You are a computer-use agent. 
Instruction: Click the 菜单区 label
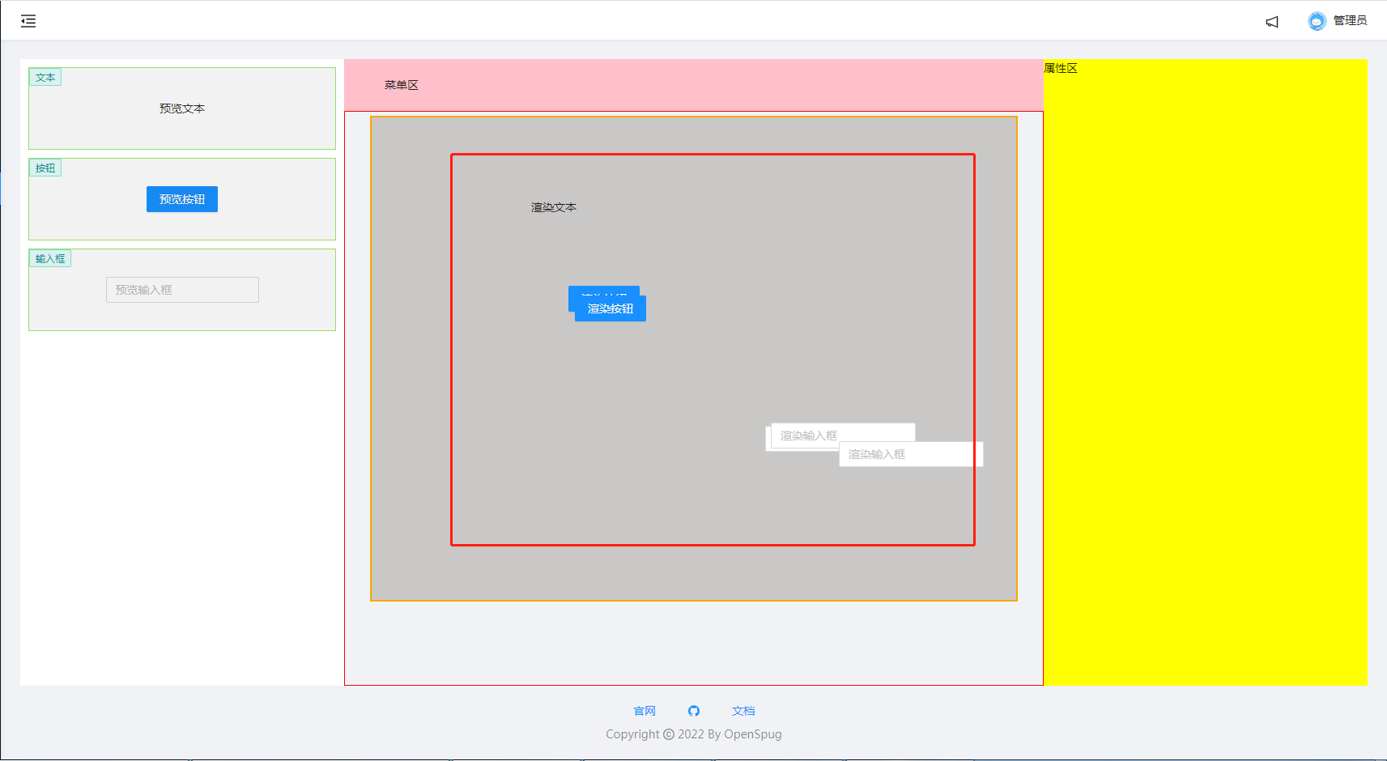(x=402, y=85)
